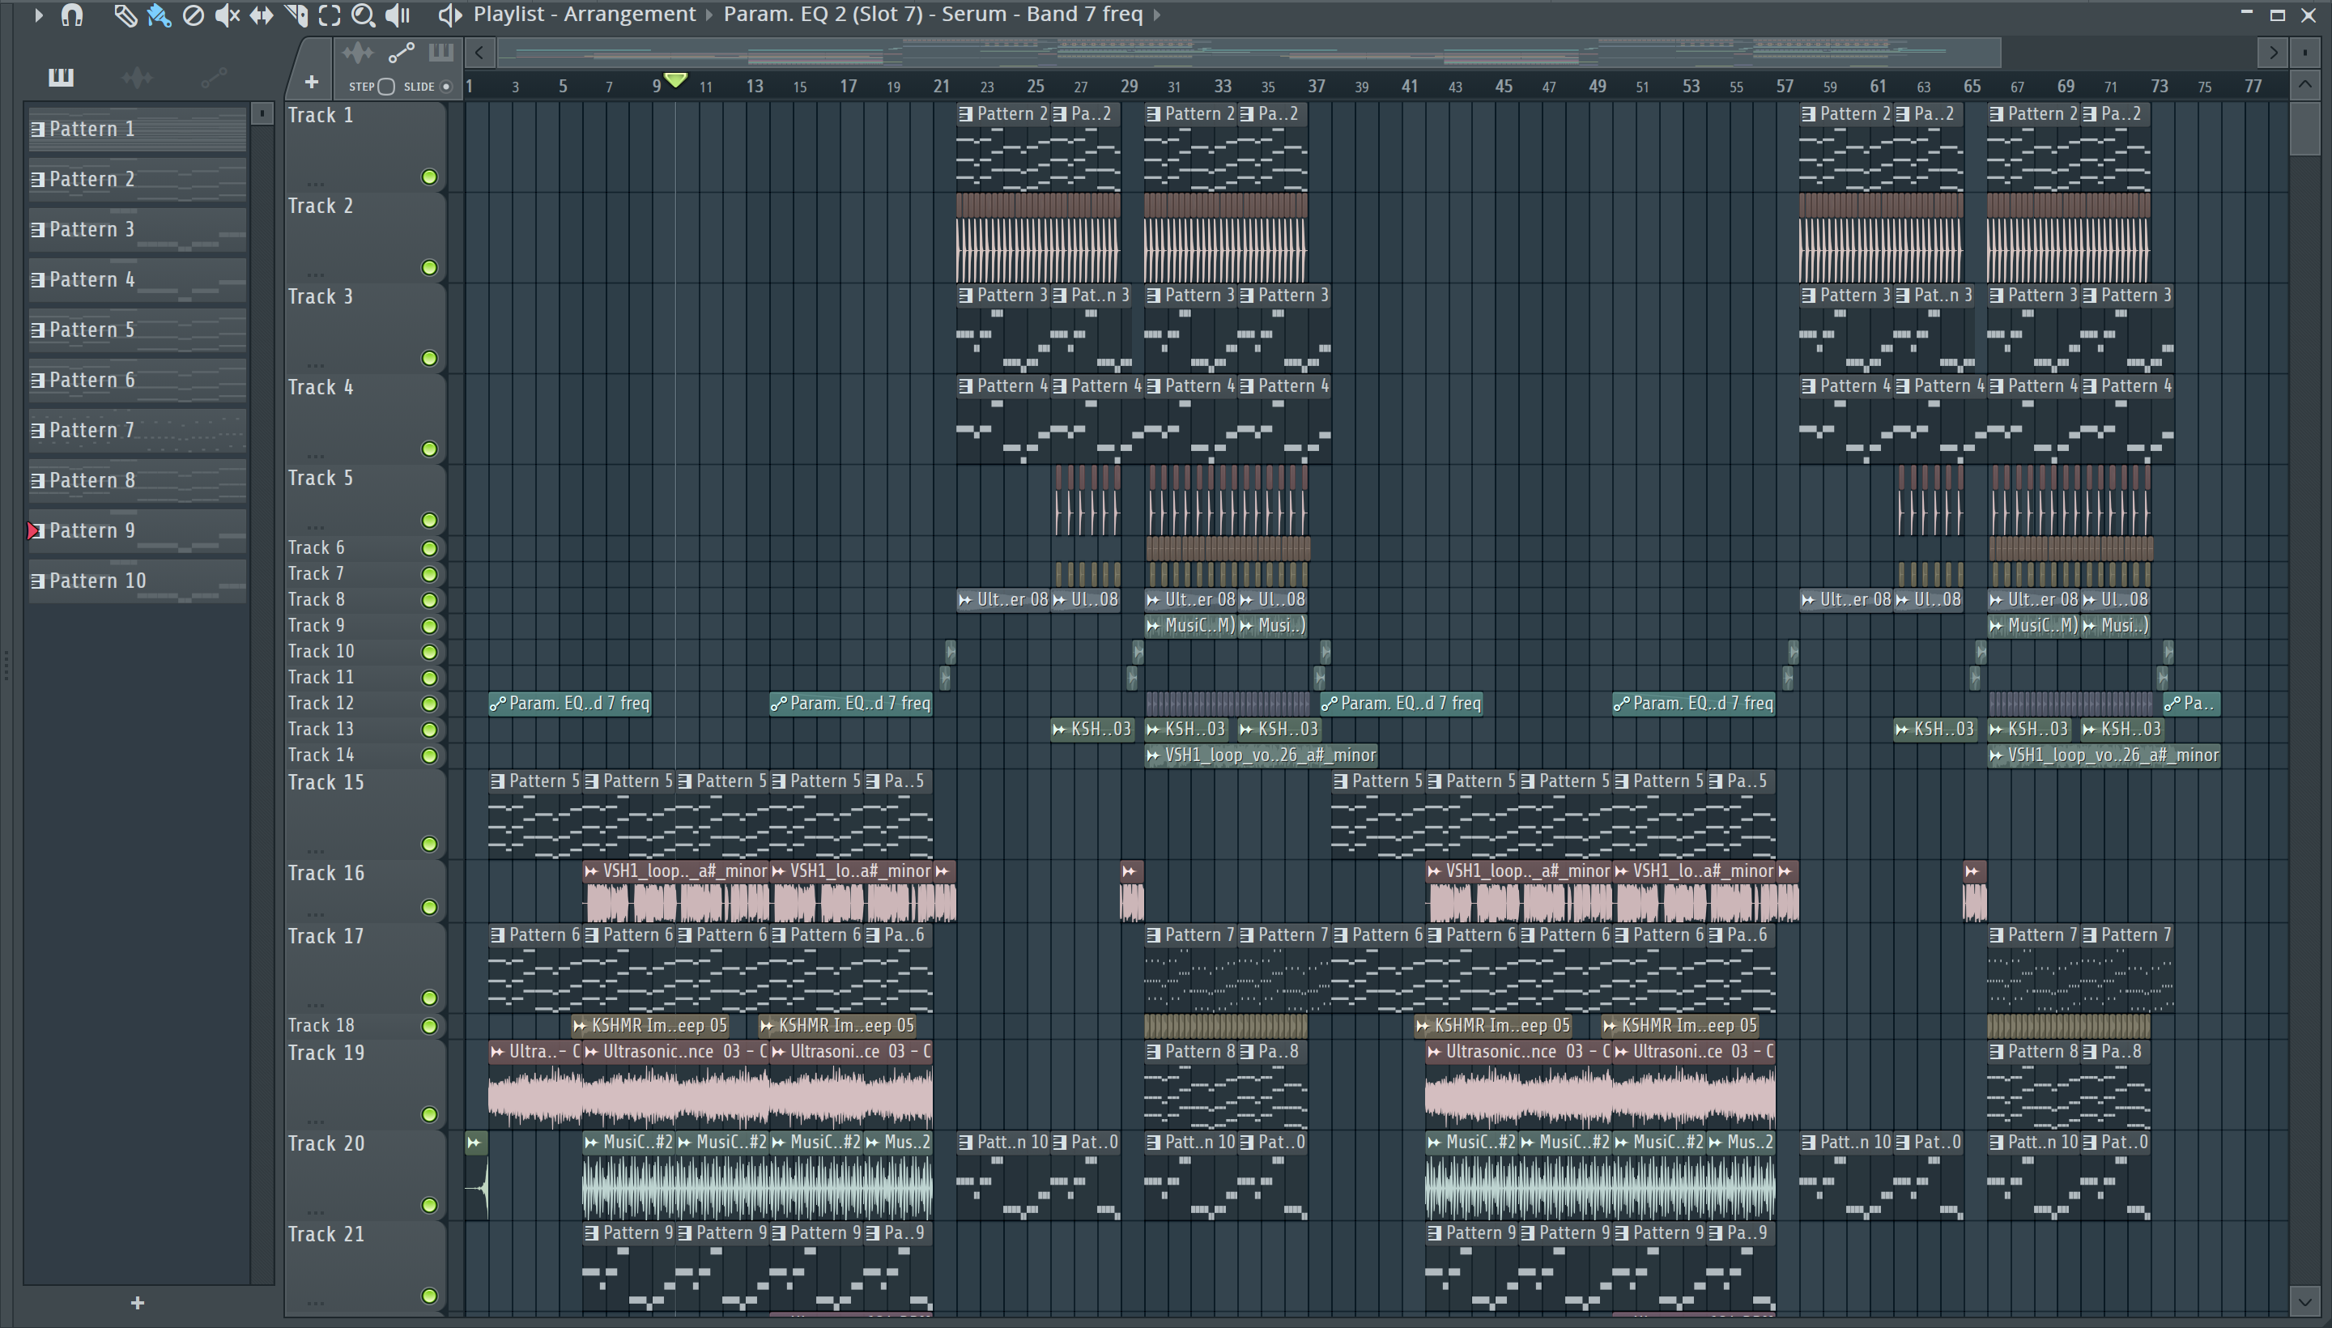Screen dimensions: 2332x1328
Task: Click small audio clip on Track 16 bar 29
Action: click(1132, 891)
